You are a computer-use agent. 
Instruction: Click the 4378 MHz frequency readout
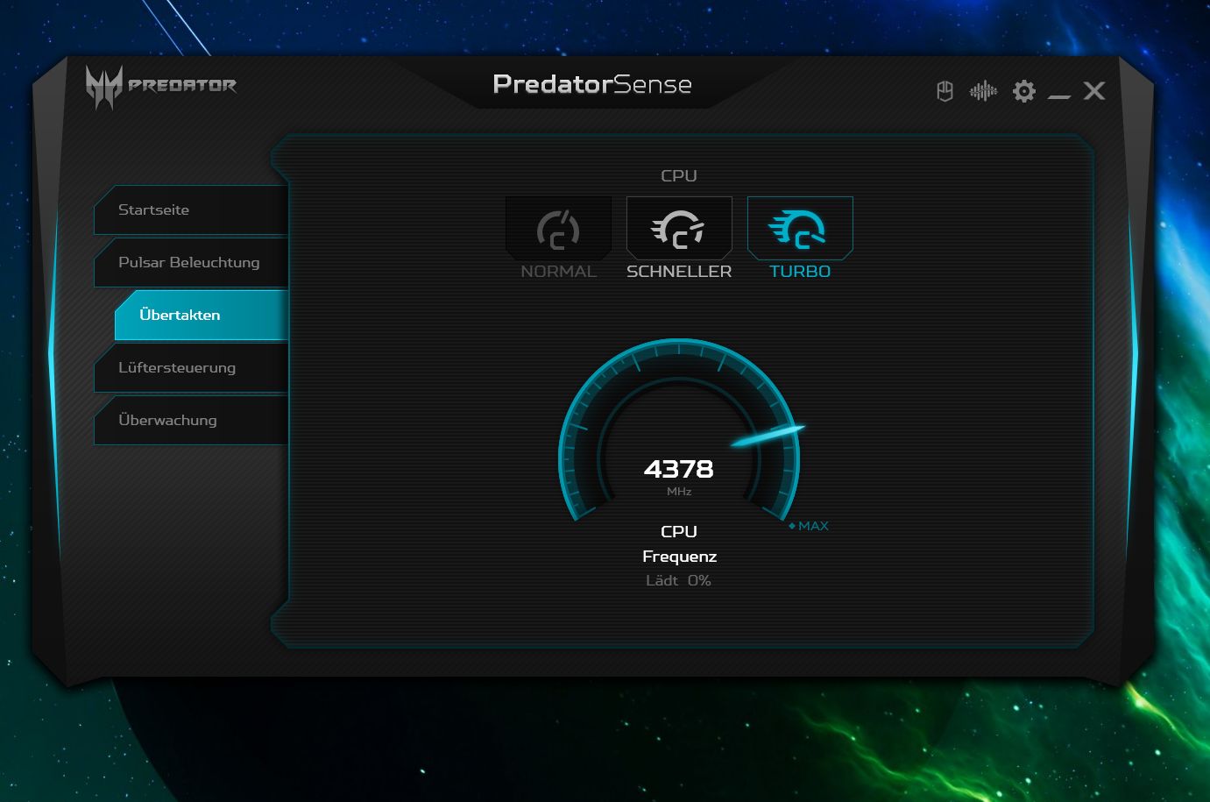(679, 470)
